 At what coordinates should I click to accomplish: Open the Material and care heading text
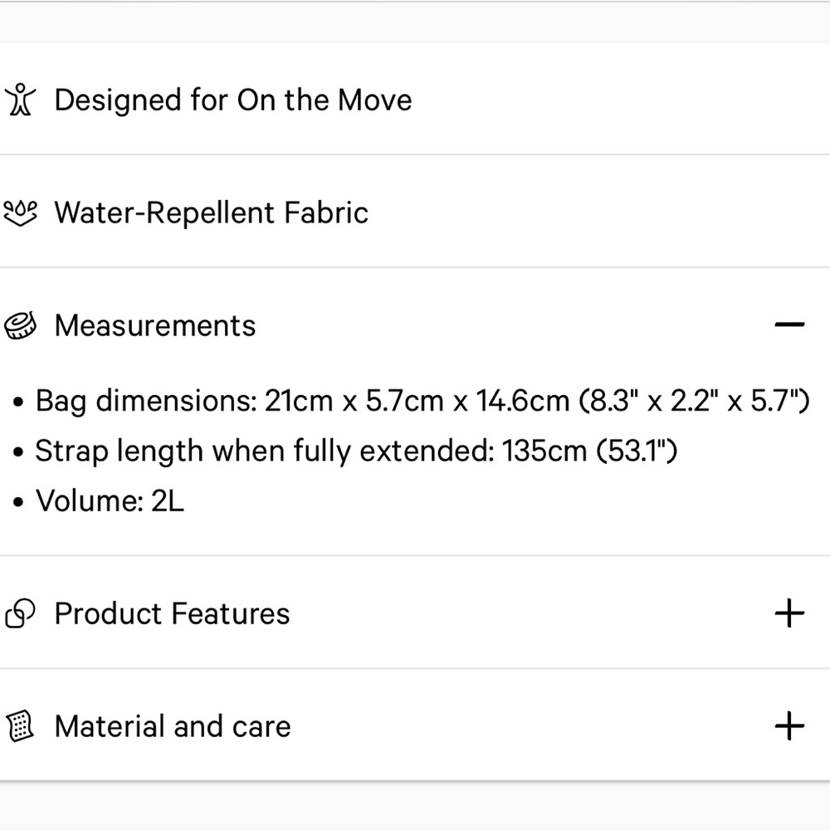pos(173,726)
